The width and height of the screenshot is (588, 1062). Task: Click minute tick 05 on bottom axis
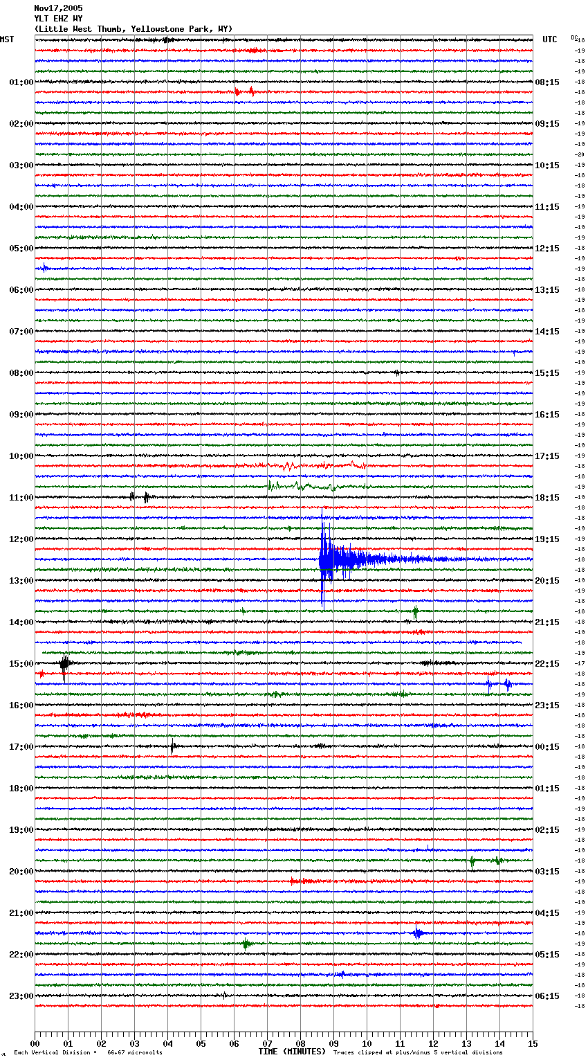coord(201,1043)
